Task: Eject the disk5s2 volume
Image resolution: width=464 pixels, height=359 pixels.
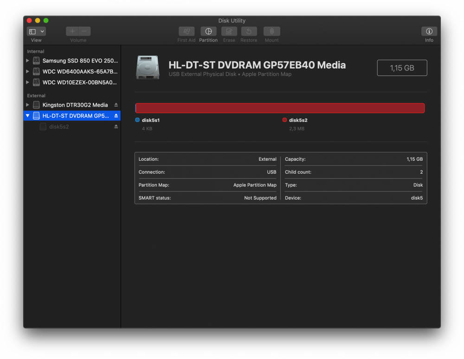Action: [116, 127]
